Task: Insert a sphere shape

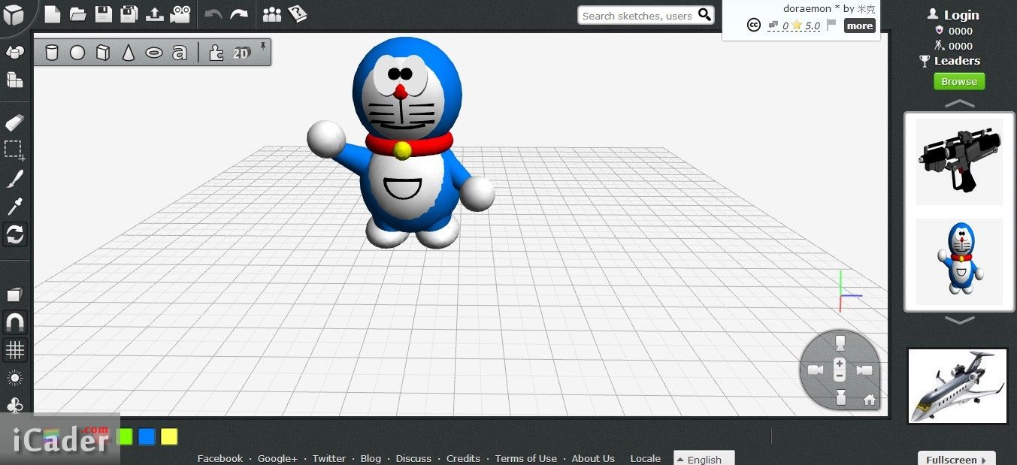Action: [x=77, y=53]
